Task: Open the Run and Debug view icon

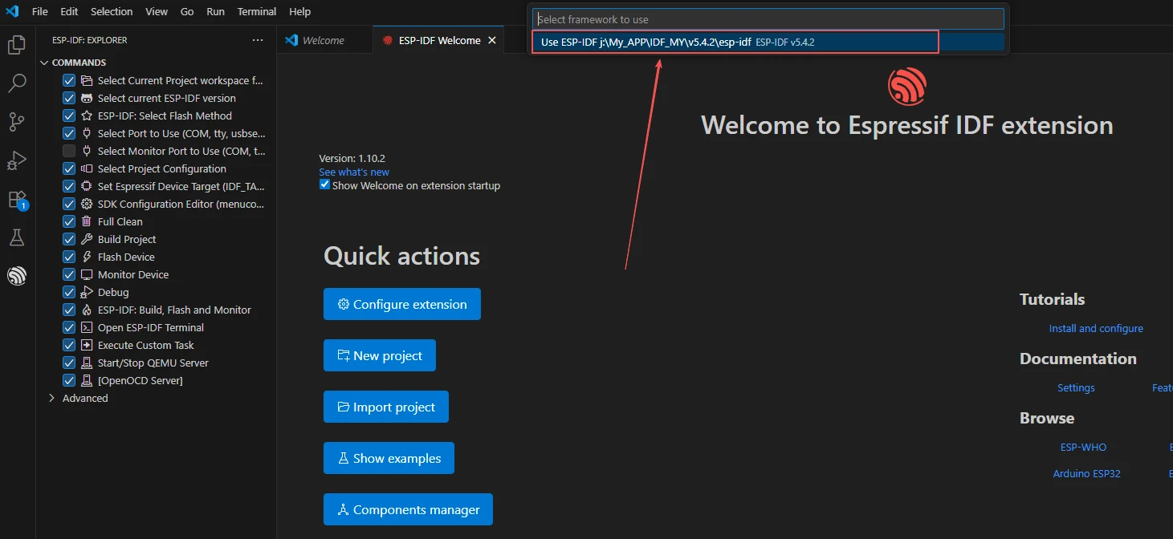Action: (17, 160)
